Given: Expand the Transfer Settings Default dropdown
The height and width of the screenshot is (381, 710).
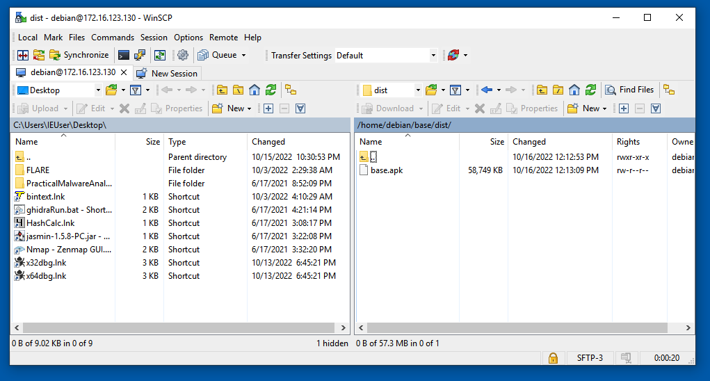Looking at the screenshot, I should pos(433,56).
